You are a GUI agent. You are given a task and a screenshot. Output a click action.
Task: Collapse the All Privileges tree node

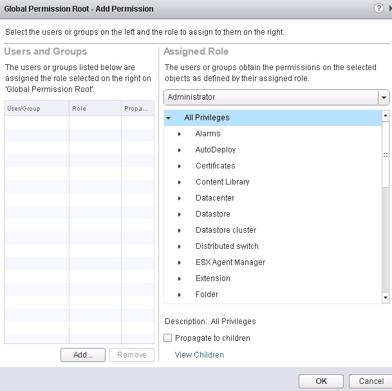tap(169, 118)
